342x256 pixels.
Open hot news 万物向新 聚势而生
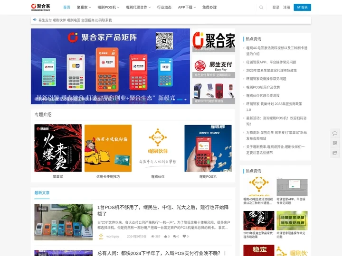click(x=276, y=136)
